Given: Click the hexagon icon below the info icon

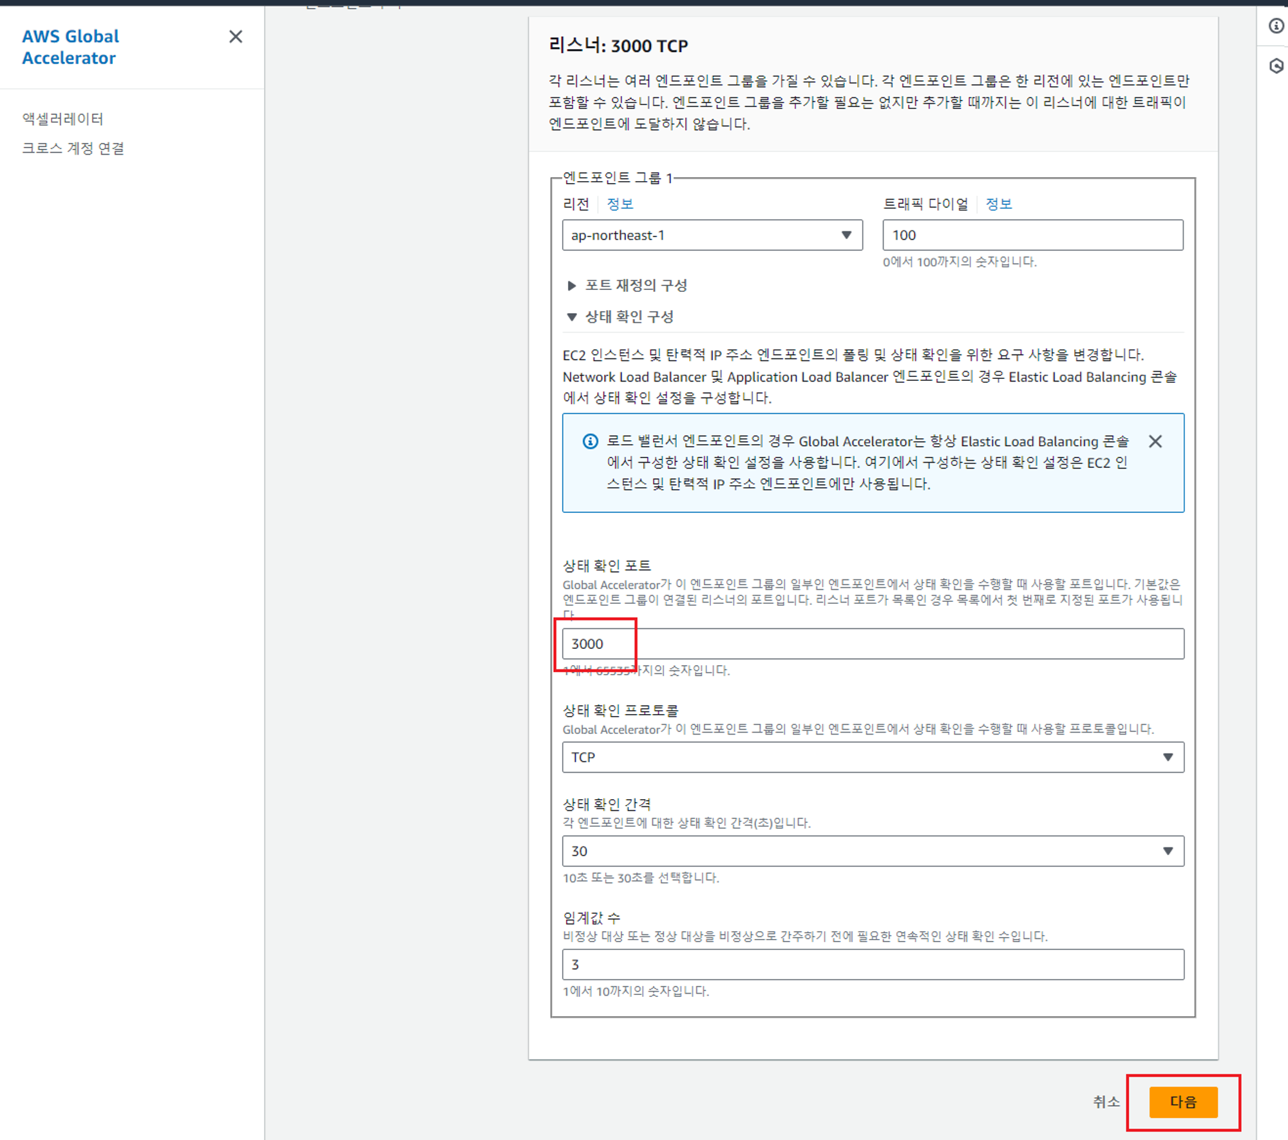Looking at the screenshot, I should click(x=1276, y=66).
